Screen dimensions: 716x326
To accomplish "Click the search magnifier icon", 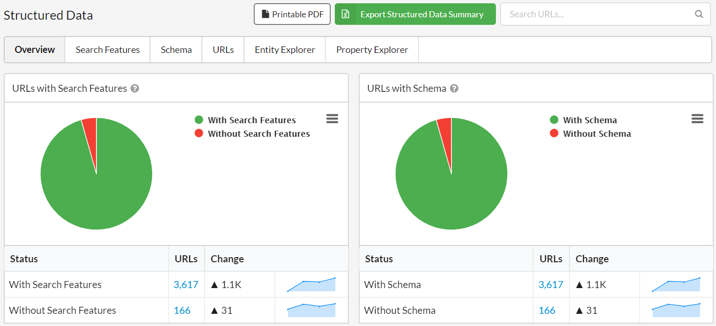I will (x=699, y=14).
